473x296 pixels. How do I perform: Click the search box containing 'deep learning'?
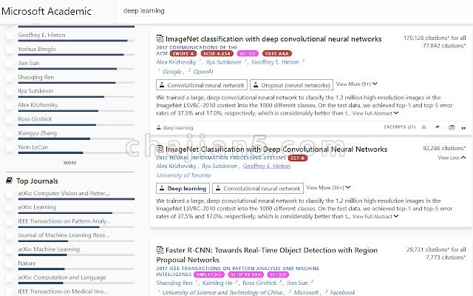pos(294,11)
